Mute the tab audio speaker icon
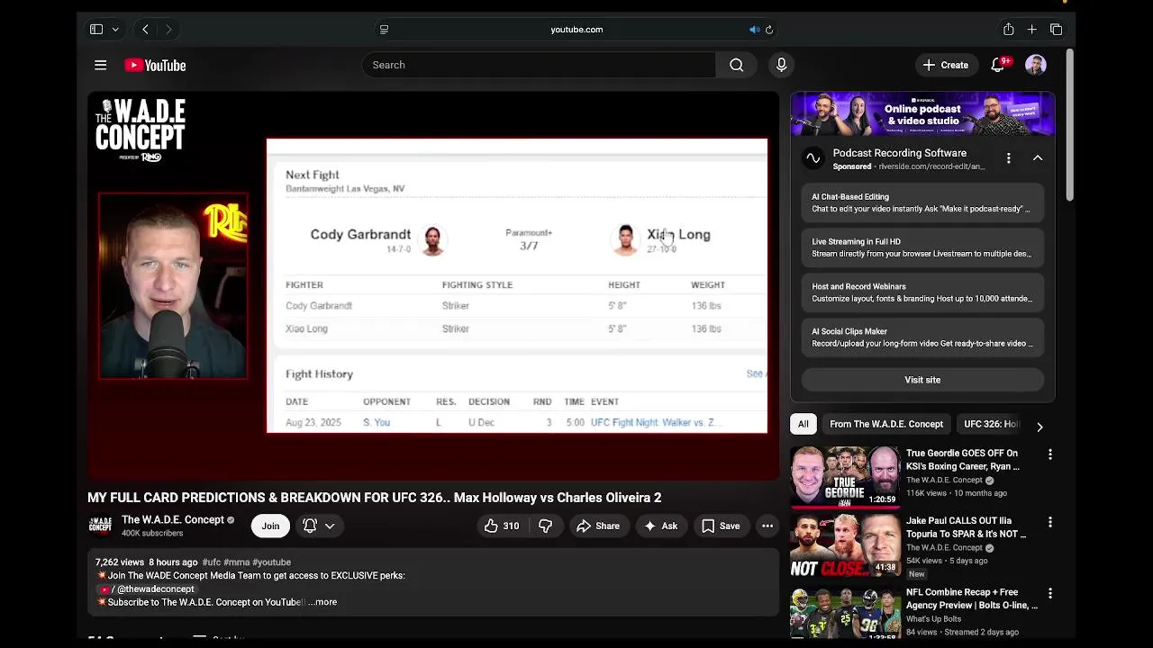The height and width of the screenshot is (648, 1153). pyautogui.click(x=754, y=30)
